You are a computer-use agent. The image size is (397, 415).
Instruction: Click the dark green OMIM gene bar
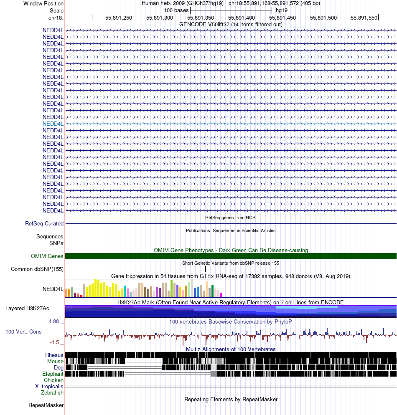(231, 256)
